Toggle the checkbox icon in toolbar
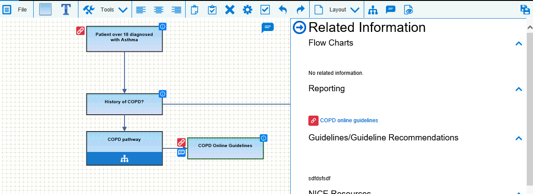The image size is (533, 194). (x=265, y=10)
